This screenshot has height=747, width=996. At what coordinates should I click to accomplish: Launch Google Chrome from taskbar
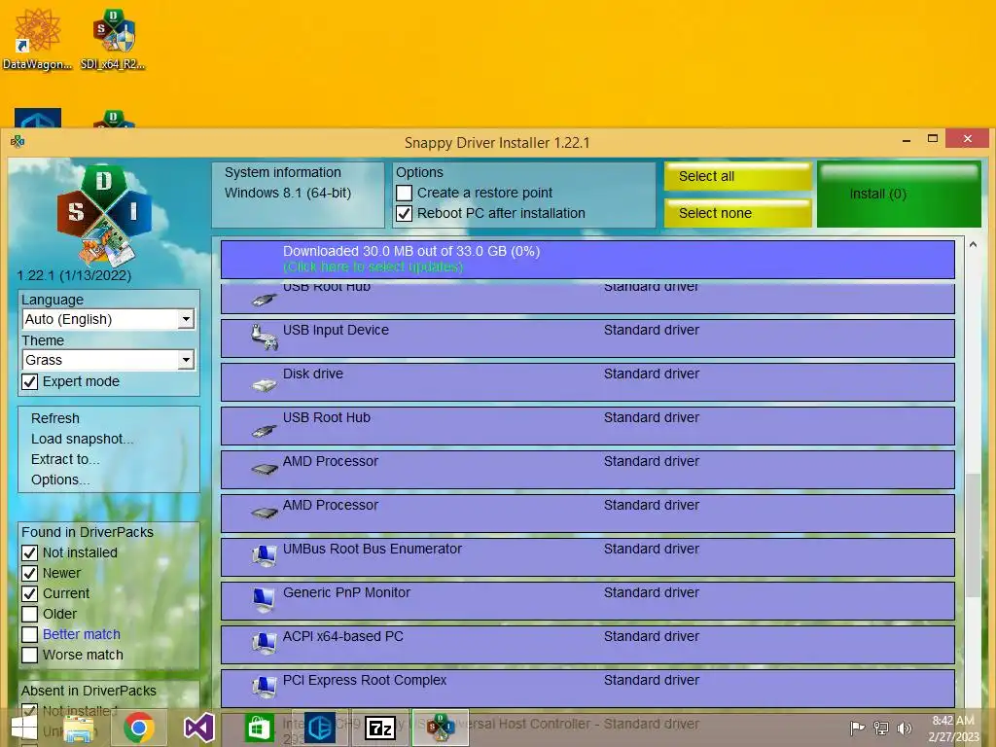pyautogui.click(x=139, y=728)
